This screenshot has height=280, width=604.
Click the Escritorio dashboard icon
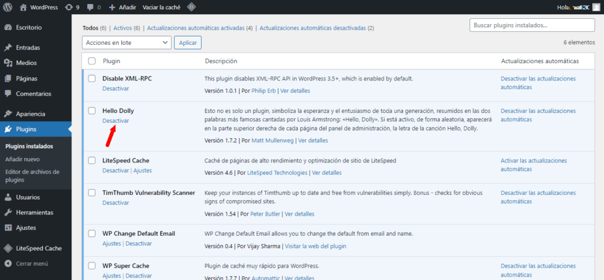(8, 27)
